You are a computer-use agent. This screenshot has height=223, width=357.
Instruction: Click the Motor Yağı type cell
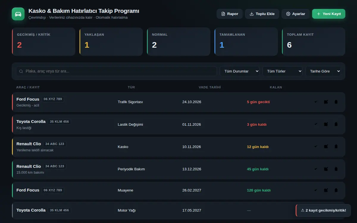(127, 211)
